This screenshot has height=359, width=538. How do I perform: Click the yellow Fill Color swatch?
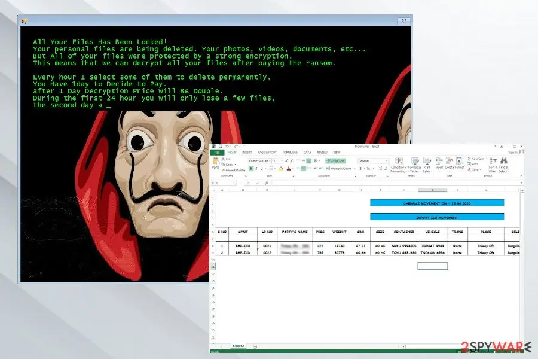[281, 168]
